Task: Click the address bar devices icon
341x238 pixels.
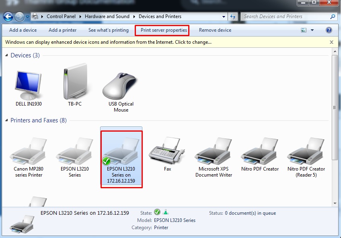Action: (x=35, y=16)
